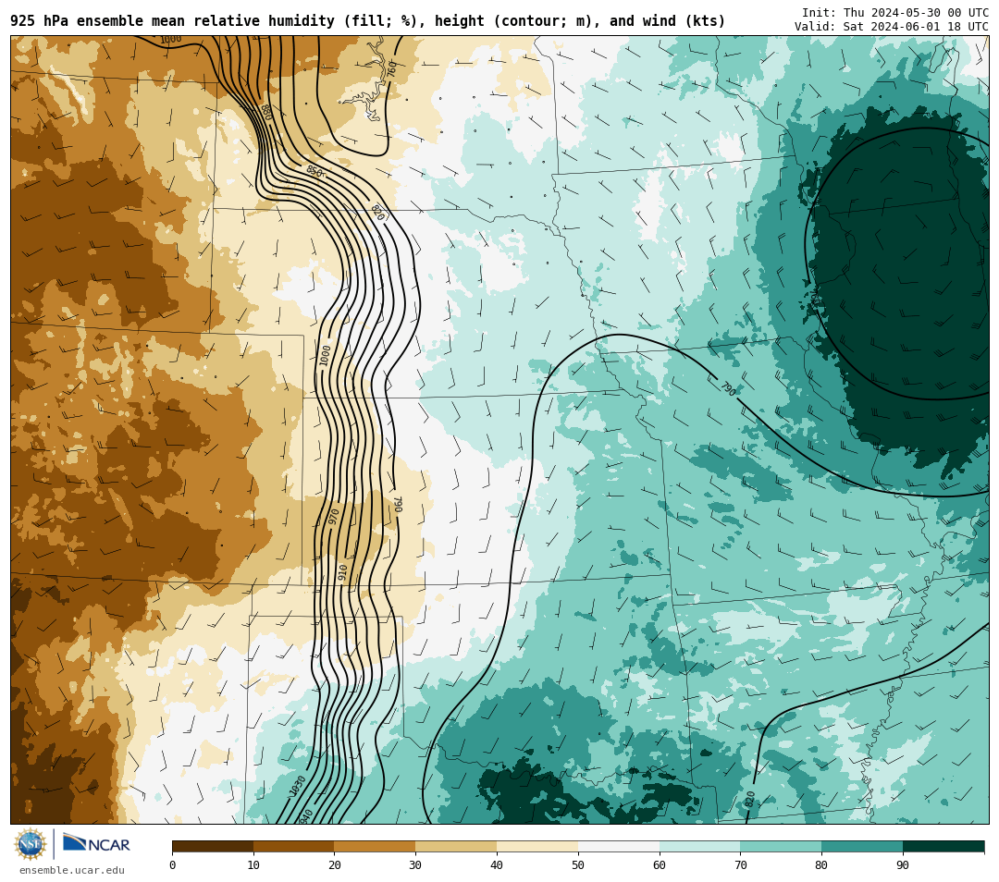999x882 pixels.
Task: Click the 940 contour label at bottom
Action: coord(305,816)
